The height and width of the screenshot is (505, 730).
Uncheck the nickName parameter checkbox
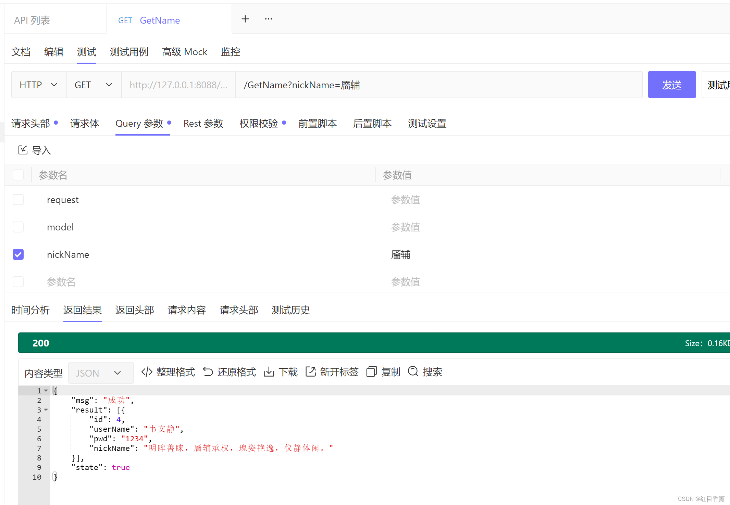pyautogui.click(x=18, y=254)
